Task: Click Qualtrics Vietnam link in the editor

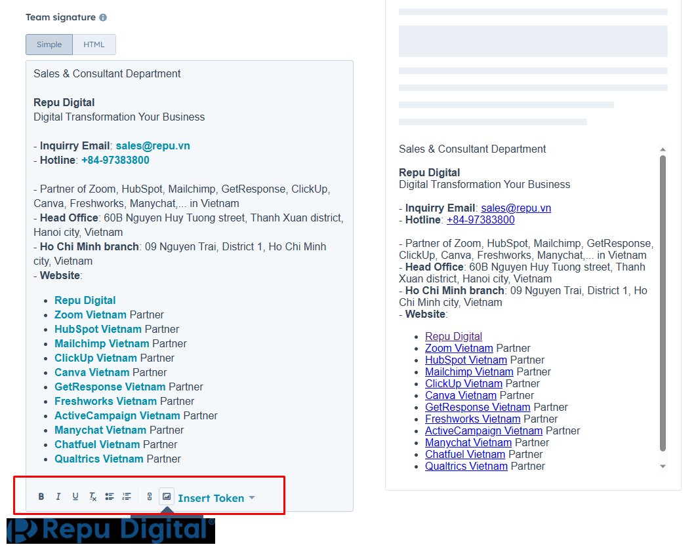Action: 99,459
